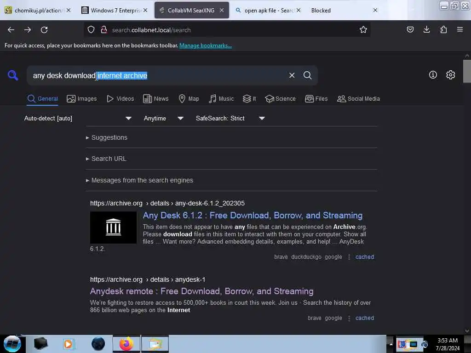Switch to the Windows 7 Enterprise tab

[x=115, y=10]
